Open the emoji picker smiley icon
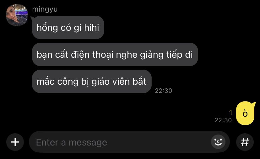The height and width of the screenshot is (159, 260). click(x=218, y=142)
